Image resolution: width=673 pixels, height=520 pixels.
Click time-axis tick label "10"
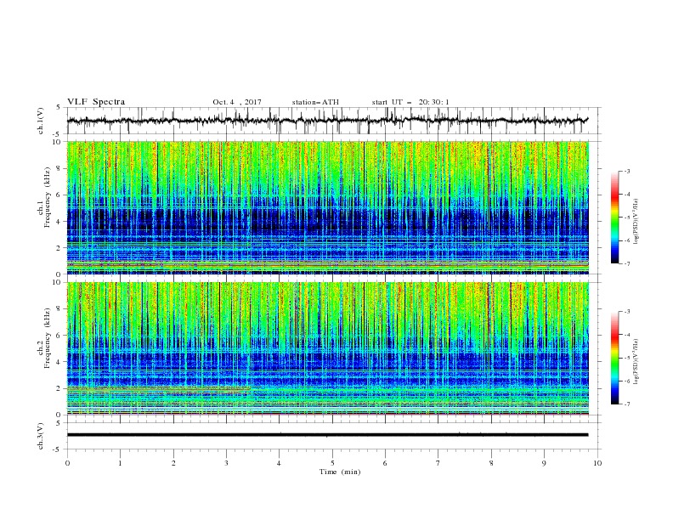tap(597, 463)
